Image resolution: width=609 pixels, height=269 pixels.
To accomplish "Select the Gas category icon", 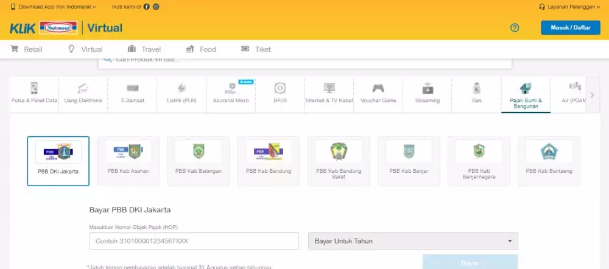I will click(x=476, y=88).
